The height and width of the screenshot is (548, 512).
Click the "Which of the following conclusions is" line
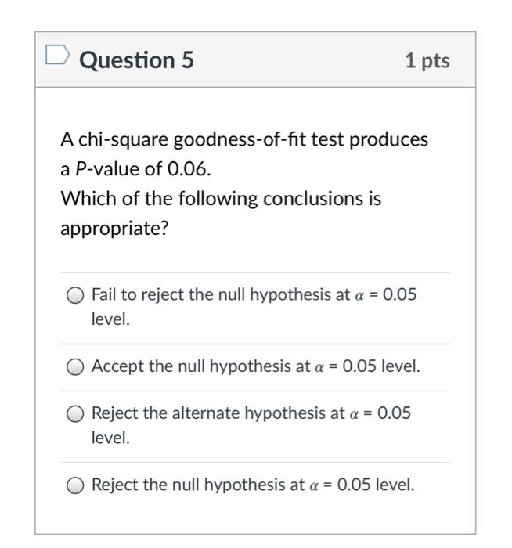(x=221, y=198)
